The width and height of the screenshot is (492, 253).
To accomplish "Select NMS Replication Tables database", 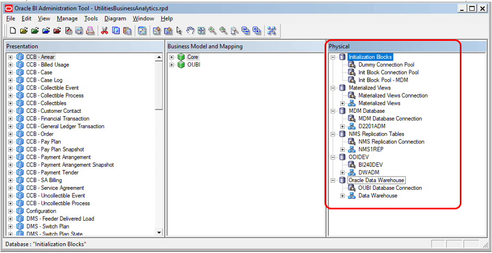I will point(376,134).
